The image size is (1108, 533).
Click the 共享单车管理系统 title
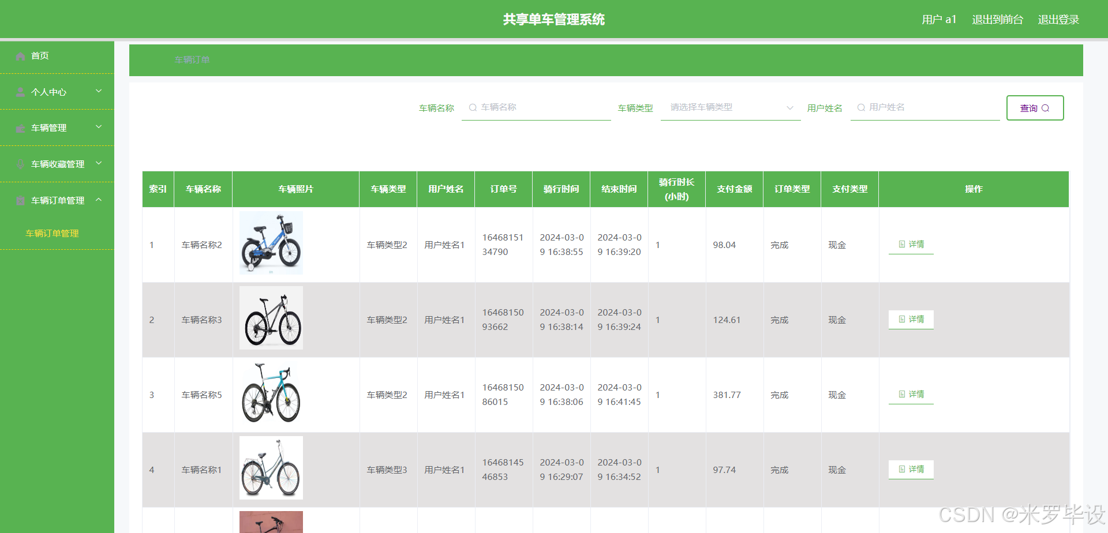(553, 20)
